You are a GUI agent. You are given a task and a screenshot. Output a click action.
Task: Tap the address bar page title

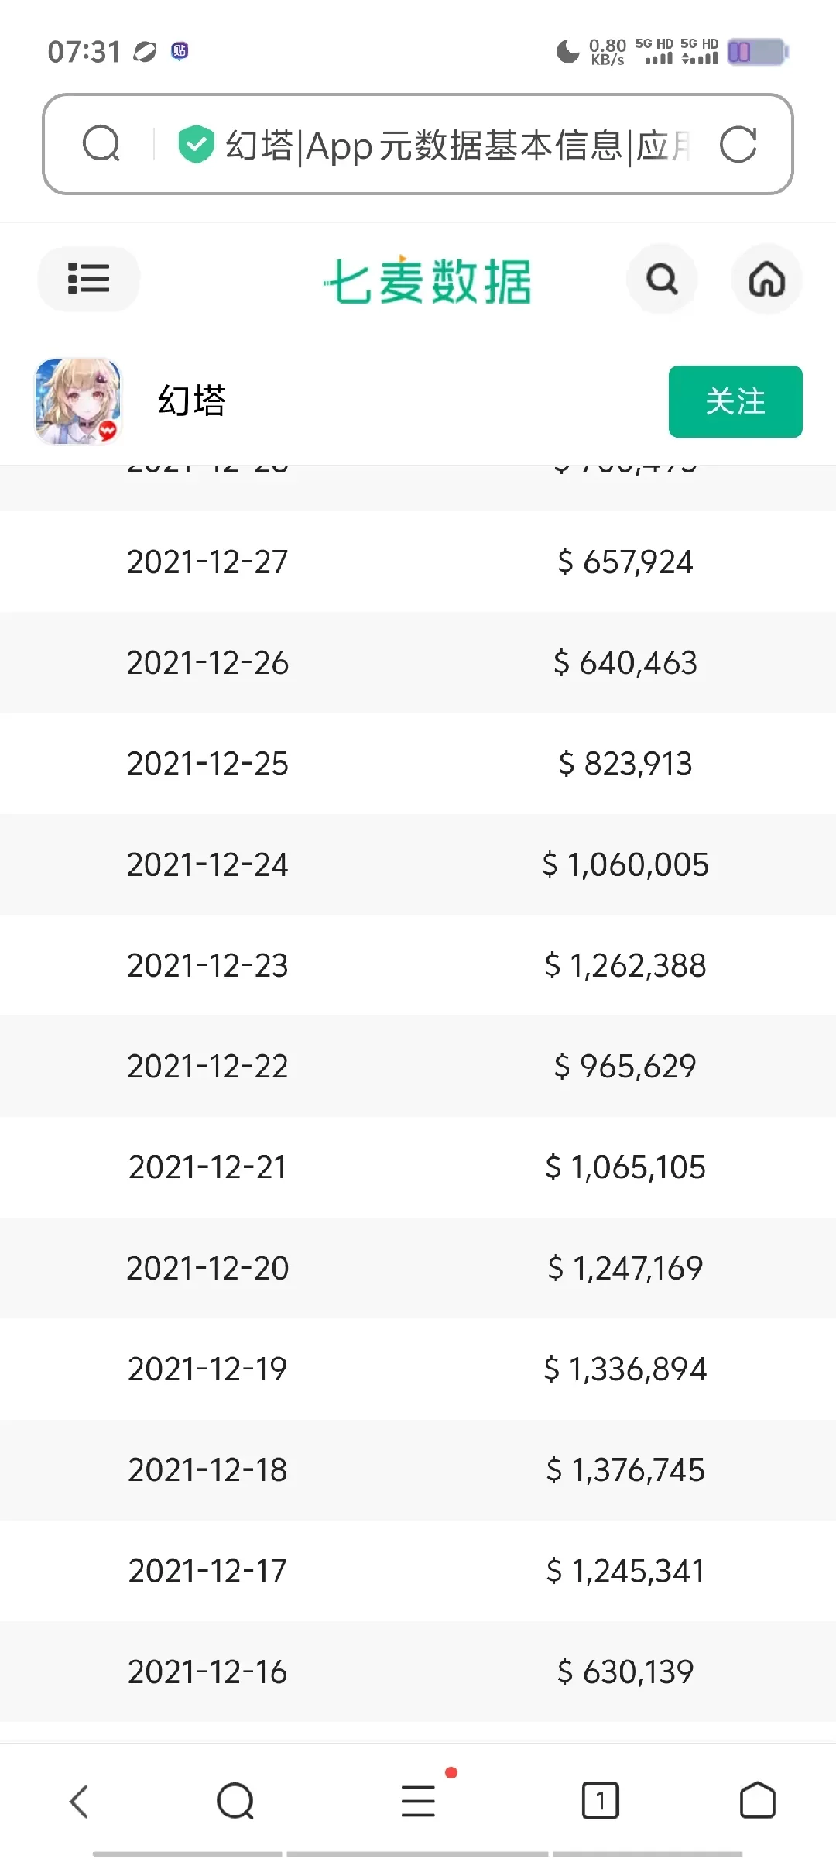[x=457, y=146]
